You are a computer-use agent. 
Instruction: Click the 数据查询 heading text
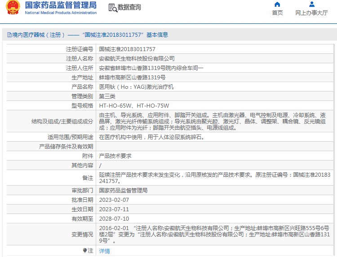[x=129, y=7]
